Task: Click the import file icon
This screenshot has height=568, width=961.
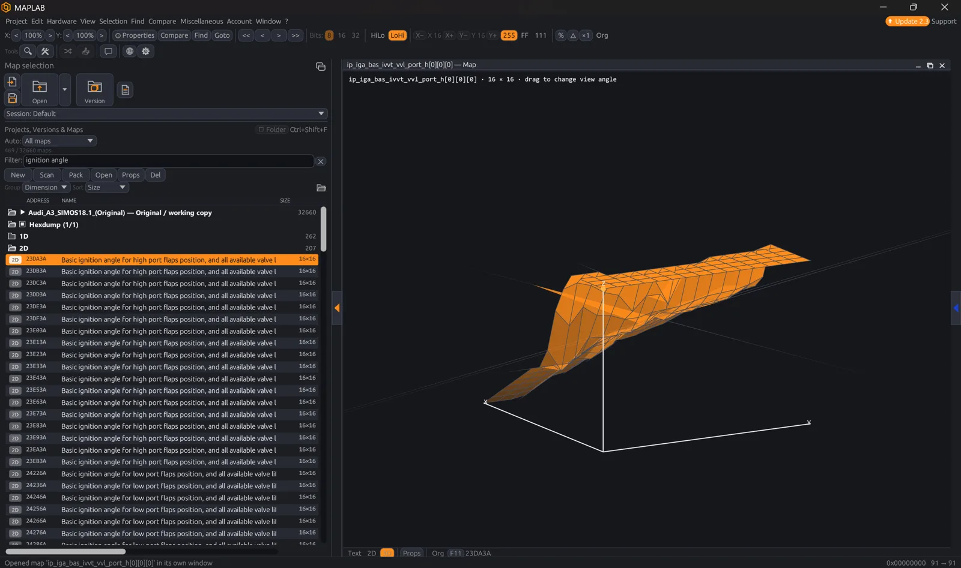Action: click(x=12, y=82)
